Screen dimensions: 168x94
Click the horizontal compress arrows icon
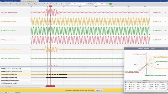click(x=53, y=4)
